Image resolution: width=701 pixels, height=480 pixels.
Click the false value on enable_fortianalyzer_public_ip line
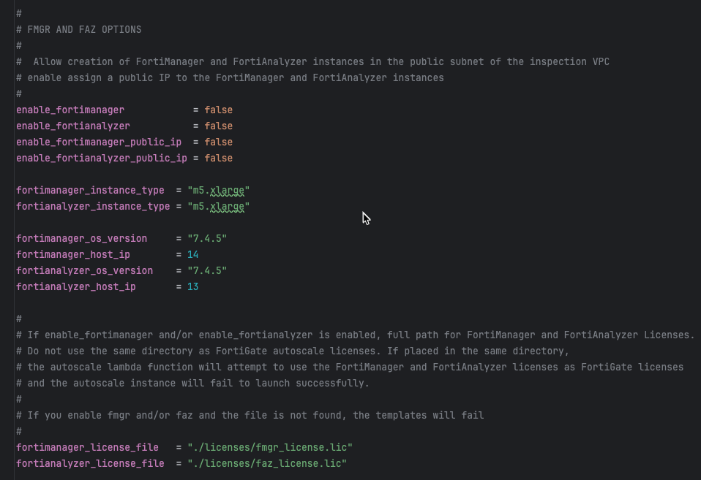(x=219, y=158)
